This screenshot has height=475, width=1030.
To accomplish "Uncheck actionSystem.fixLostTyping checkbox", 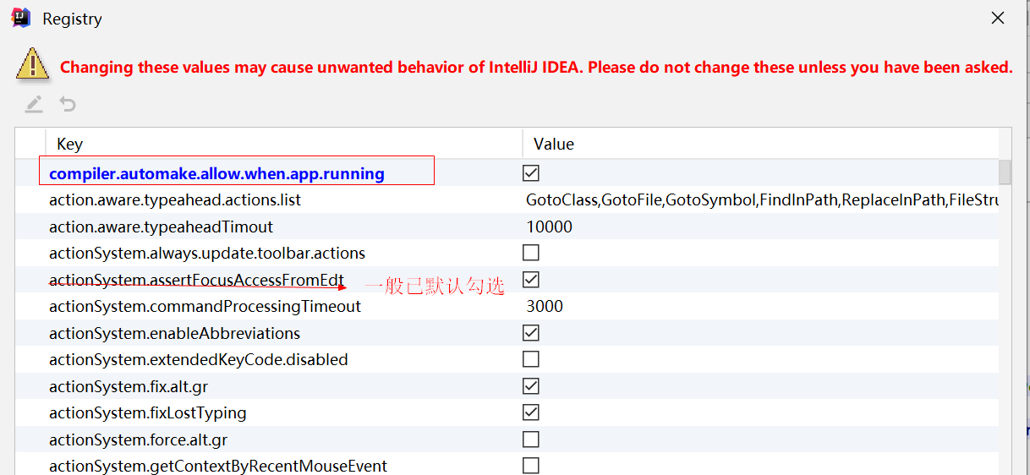I will (531, 412).
